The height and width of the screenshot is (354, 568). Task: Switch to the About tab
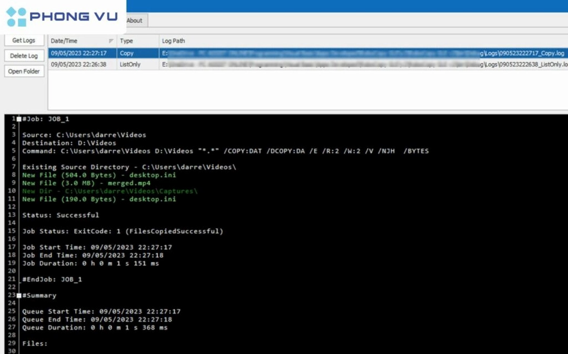tap(134, 20)
